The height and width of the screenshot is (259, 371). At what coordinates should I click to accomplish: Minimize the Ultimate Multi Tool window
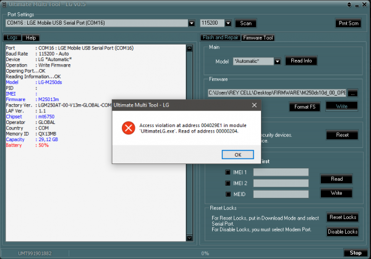tap(357, 5)
